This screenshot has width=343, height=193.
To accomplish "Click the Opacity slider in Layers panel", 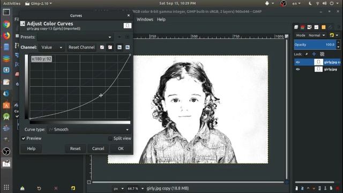I will tap(315, 44).
